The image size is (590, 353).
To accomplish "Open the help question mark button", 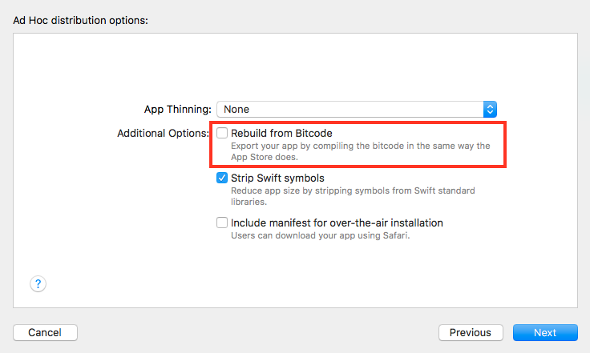I will click(x=38, y=283).
